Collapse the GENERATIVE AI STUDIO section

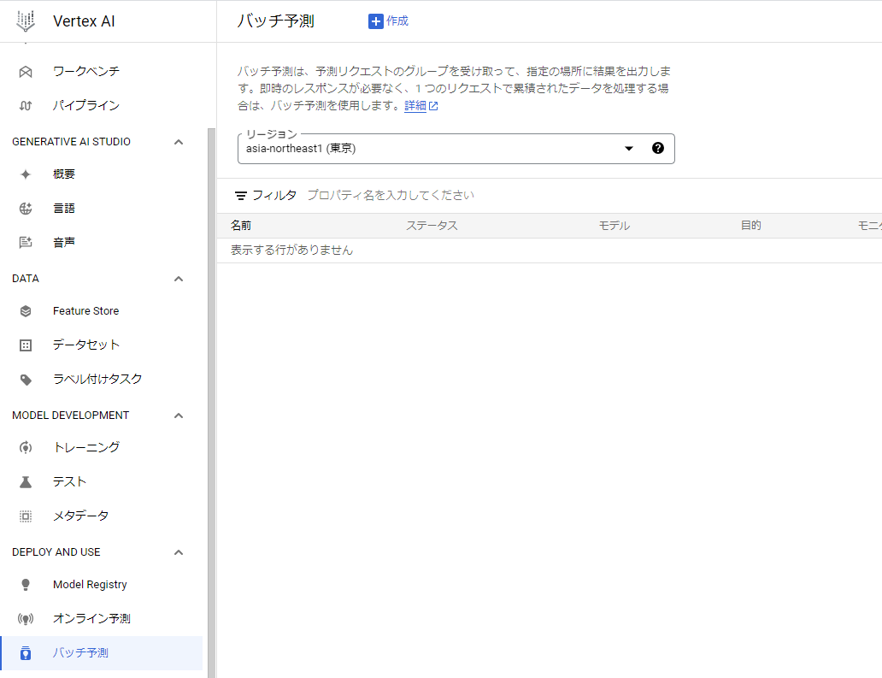click(179, 142)
